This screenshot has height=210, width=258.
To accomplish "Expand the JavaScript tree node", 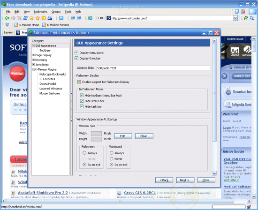I will click(x=34, y=65).
